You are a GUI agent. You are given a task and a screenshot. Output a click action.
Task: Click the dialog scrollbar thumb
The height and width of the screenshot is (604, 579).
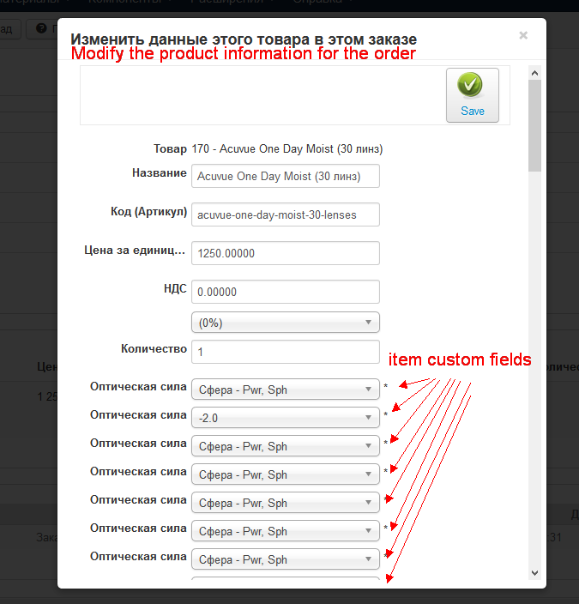pos(534,125)
